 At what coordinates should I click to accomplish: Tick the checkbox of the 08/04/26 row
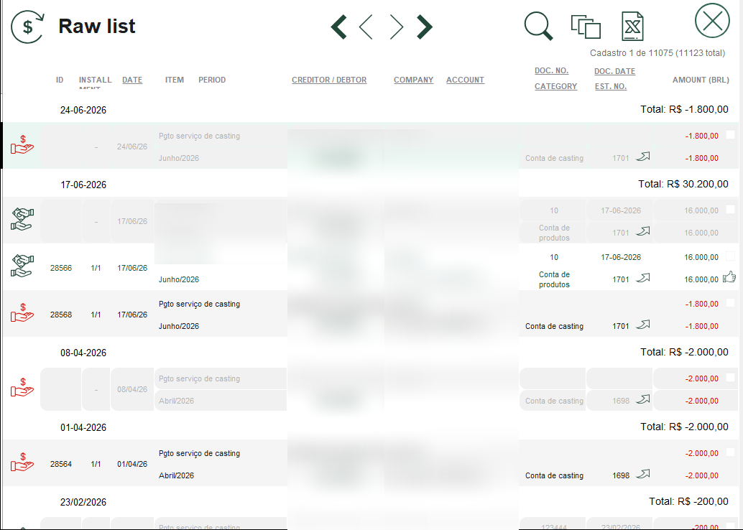730,378
